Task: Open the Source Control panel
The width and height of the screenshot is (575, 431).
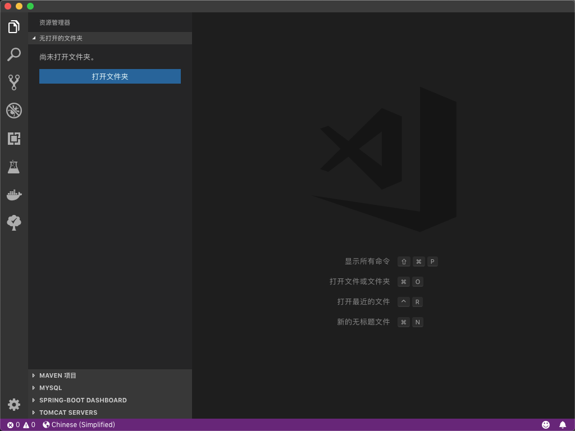Action: 13,82
